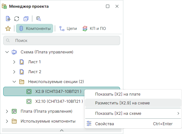The image size is (182, 134).
Task: Maximize the Менеджер проекта panel
Action: point(107,6)
